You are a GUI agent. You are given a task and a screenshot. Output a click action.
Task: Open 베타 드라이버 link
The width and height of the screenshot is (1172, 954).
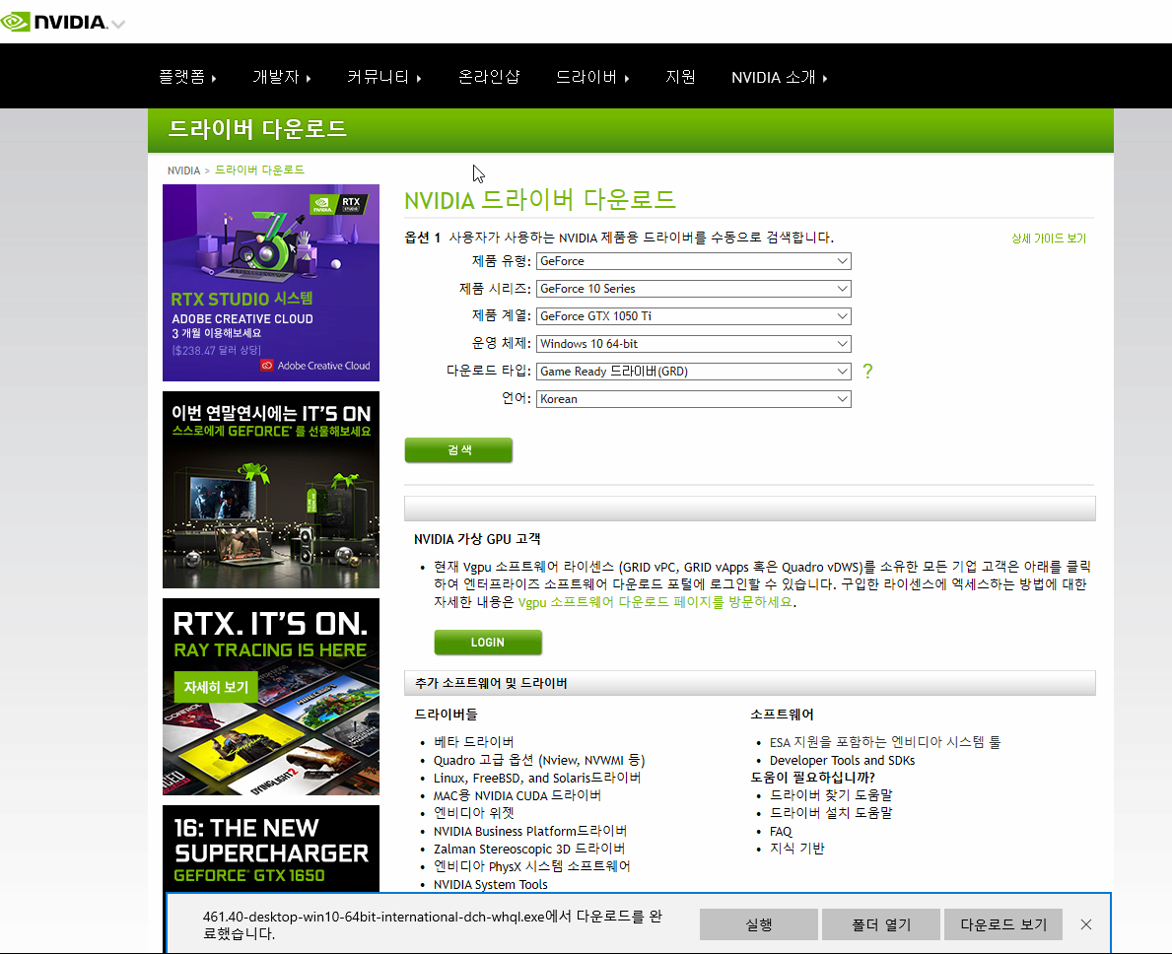[473, 742]
